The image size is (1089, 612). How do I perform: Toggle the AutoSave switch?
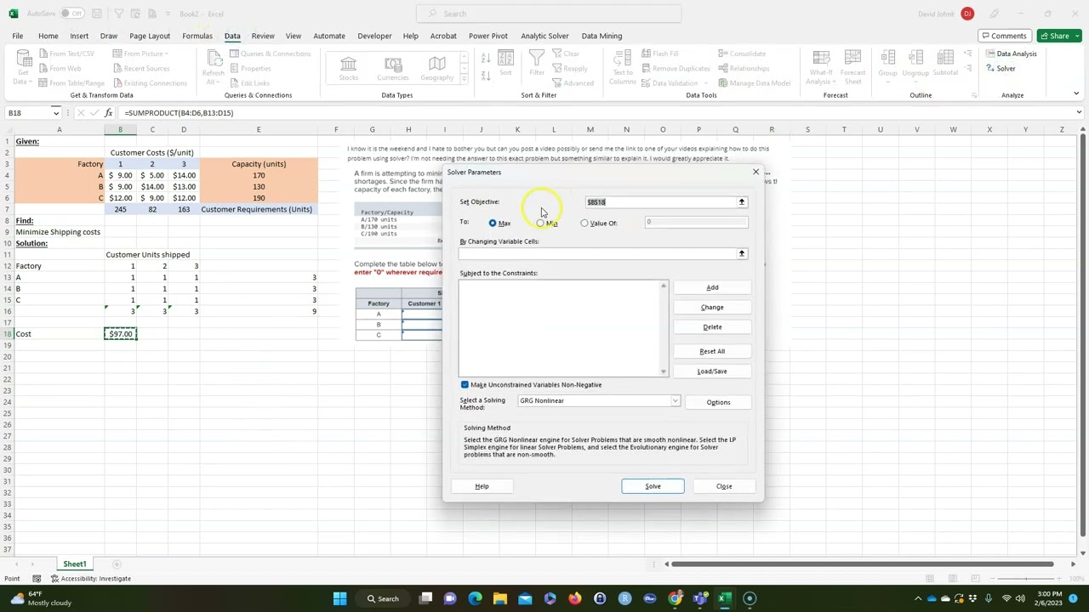pyautogui.click(x=71, y=14)
